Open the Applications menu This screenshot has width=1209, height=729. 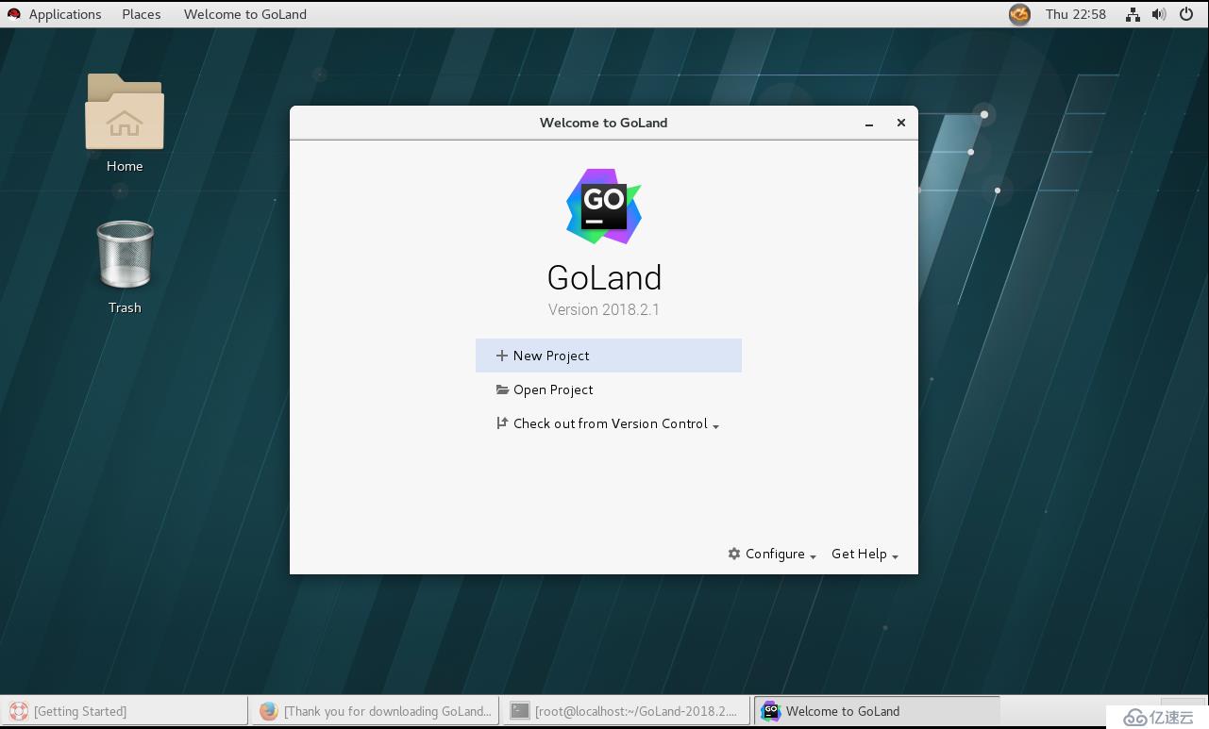(65, 14)
